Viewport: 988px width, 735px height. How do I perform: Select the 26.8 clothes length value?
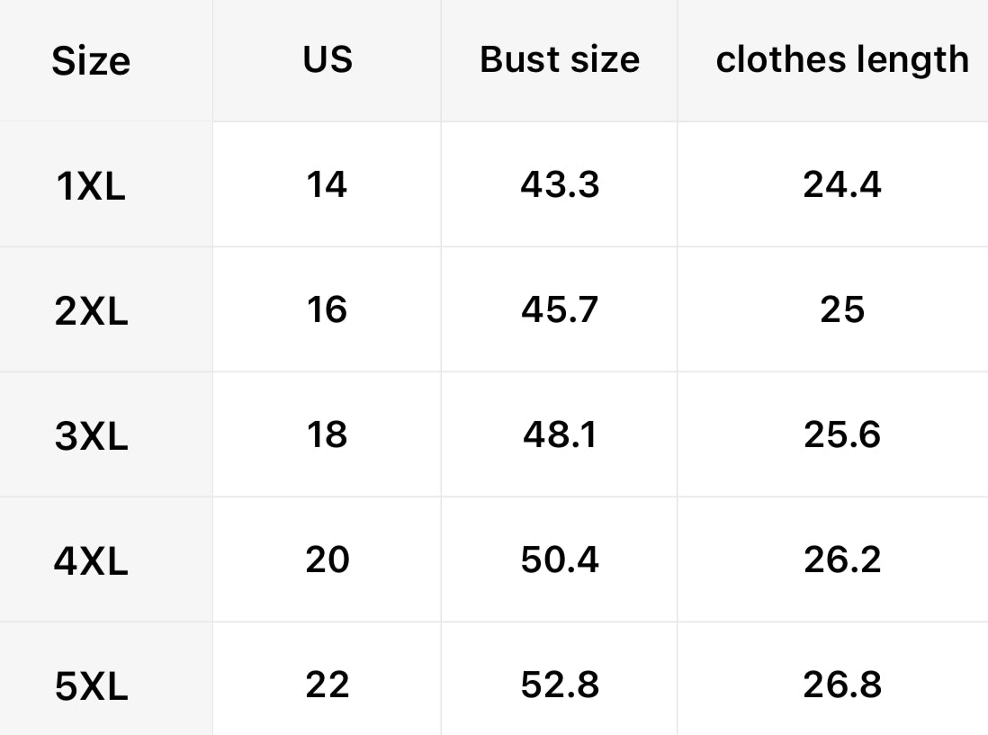coord(842,685)
